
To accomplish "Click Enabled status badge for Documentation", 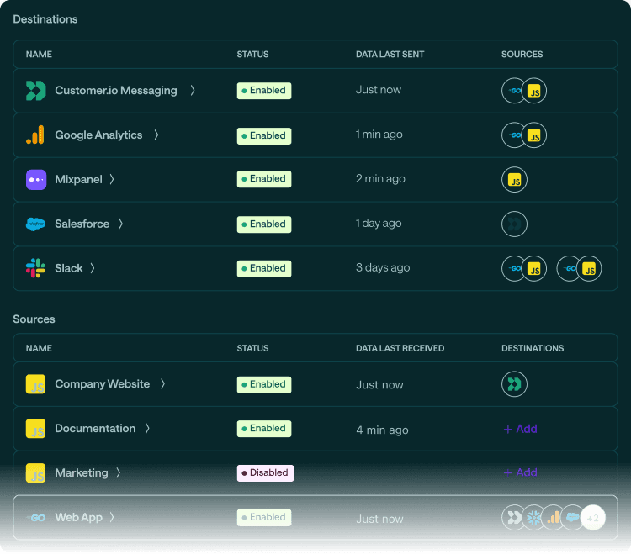I will [x=264, y=428].
